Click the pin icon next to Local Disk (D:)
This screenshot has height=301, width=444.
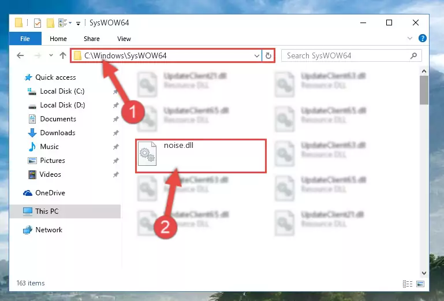[115, 105]
